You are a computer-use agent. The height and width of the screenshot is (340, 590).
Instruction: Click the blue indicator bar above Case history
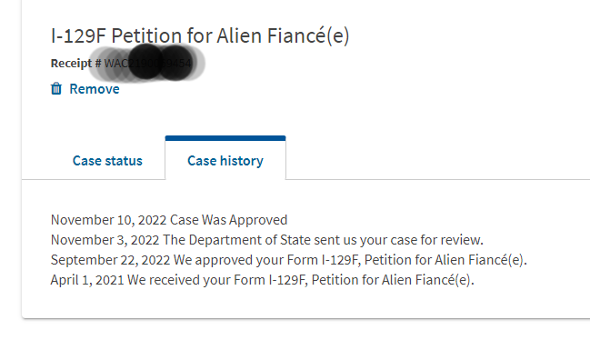[225, 138]
